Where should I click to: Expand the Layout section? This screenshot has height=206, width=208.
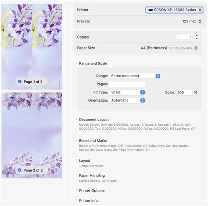tap(76, 160)
